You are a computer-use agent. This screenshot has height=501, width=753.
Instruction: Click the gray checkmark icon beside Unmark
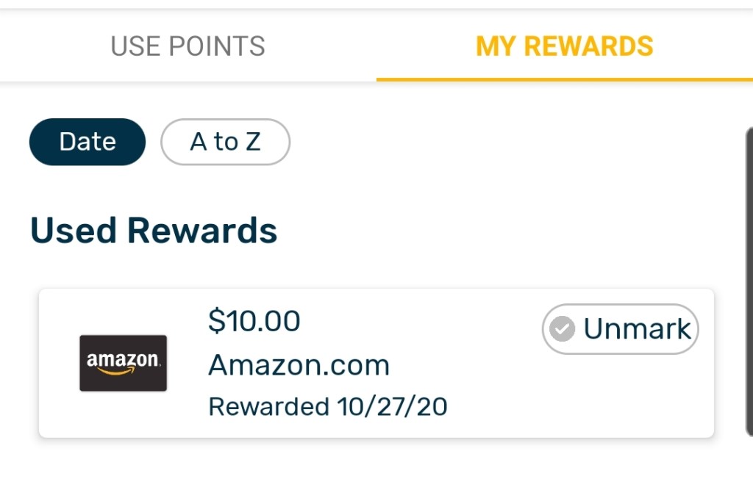point(563,329)
